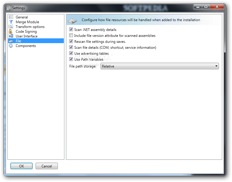Viewport: 232px width, 182px height.
Task: Open Code Signing settings
Action: tap(26, 32)
